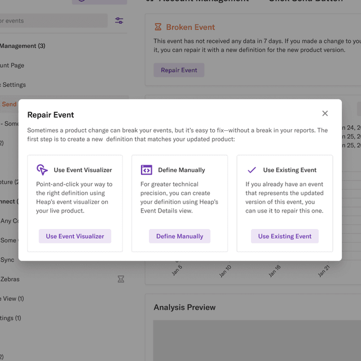Click the Use Existing Event checkmark icon
The image size is (361, 361).
click(252, 170)
